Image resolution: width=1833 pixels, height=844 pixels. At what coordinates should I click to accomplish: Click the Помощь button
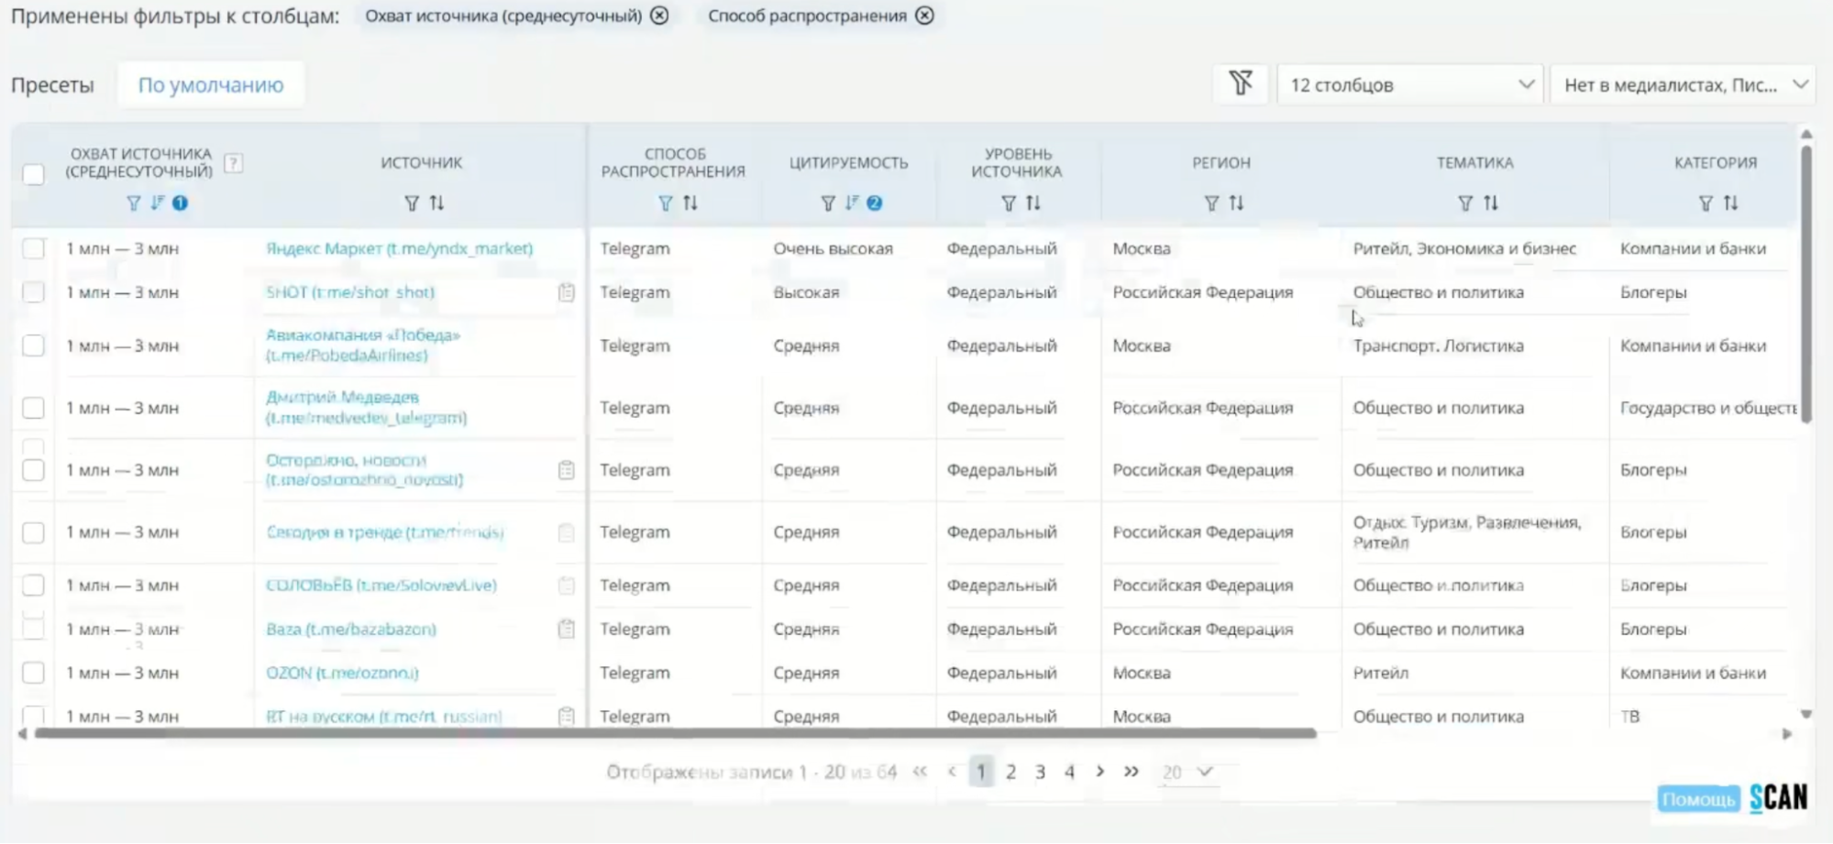pos(1697,799)
